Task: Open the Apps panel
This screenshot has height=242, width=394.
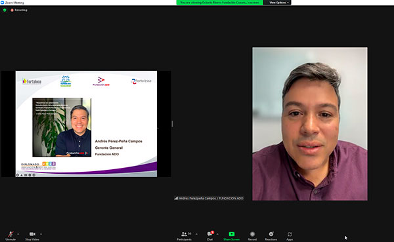Action: [290, 235]
